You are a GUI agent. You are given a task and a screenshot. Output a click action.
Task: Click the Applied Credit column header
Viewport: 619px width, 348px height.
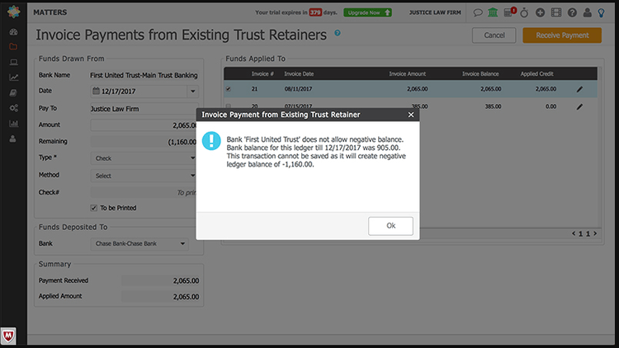[536, 73]
